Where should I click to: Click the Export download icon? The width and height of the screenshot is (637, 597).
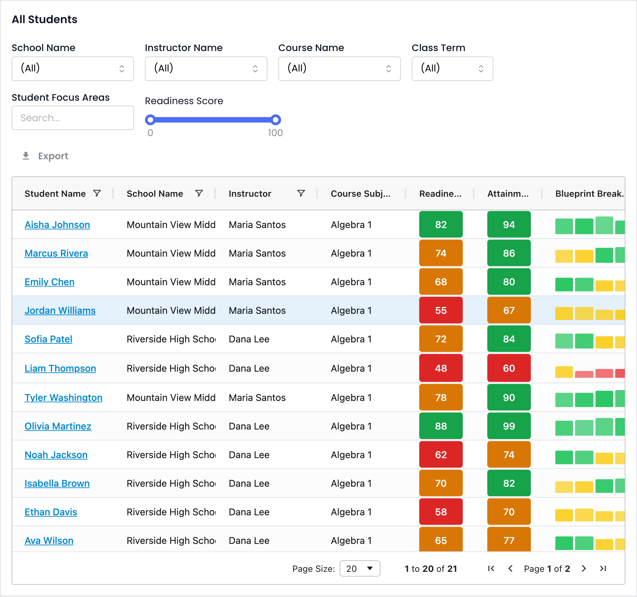point(26,156)
